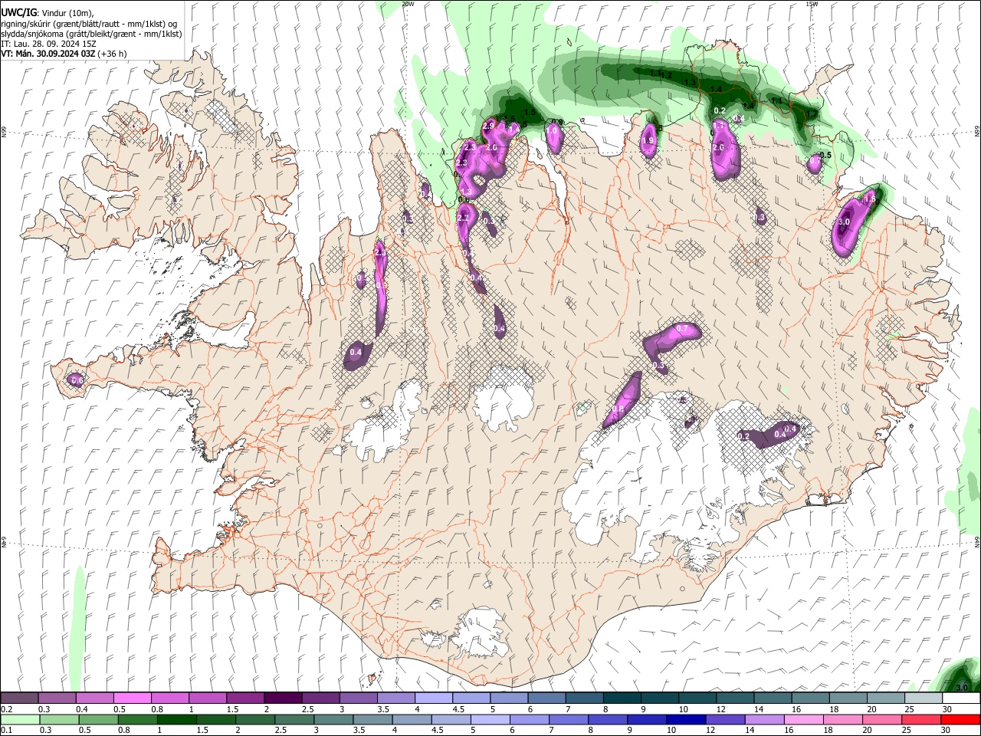
Task: Click the 'slydda/snjókoma' legend description line
Action: [91, 34]
